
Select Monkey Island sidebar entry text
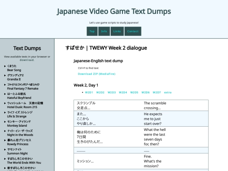tap(17, 126)
